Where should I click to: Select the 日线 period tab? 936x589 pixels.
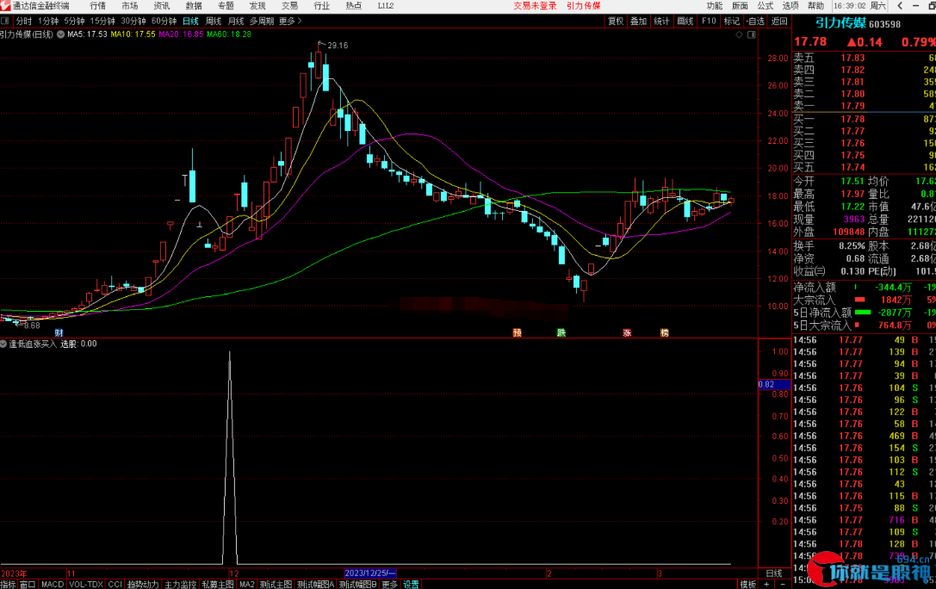pyautogui.click(x=190, y=21)
